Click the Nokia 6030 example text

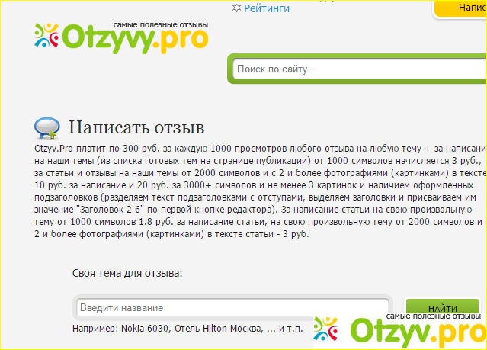click(145, 328)
